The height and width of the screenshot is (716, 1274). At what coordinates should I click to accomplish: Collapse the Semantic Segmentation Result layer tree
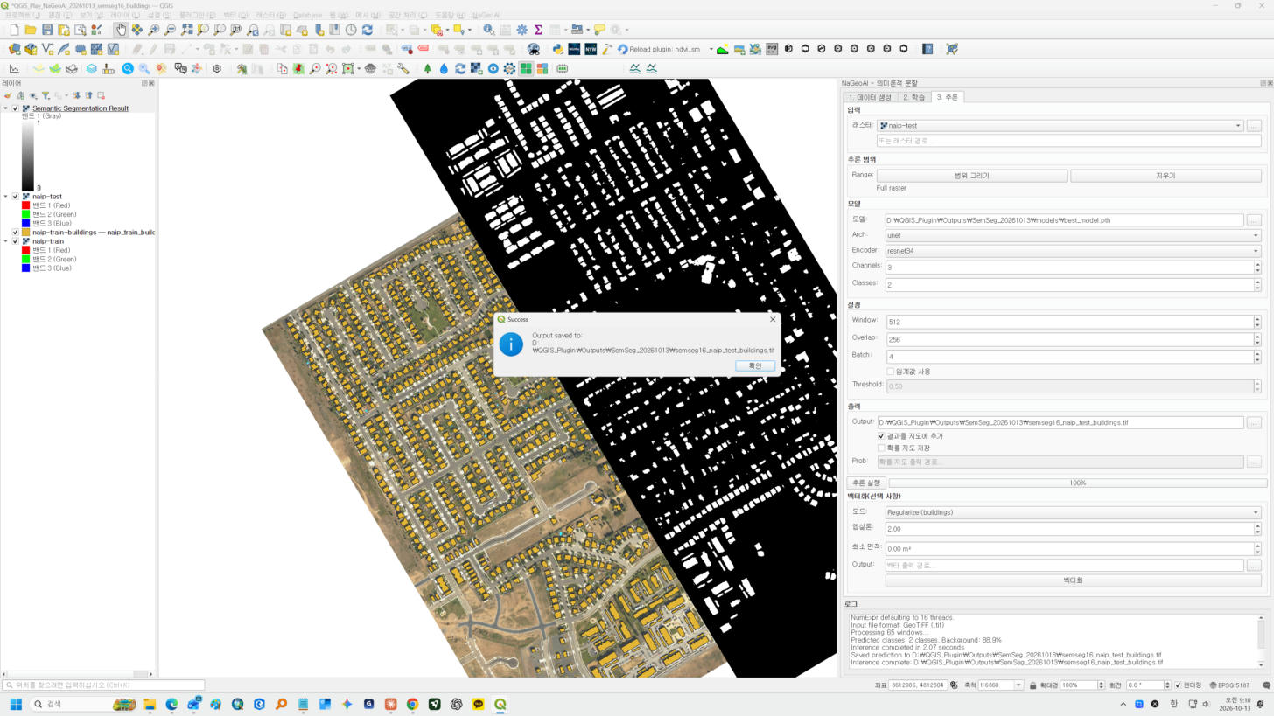pos(5,108)
